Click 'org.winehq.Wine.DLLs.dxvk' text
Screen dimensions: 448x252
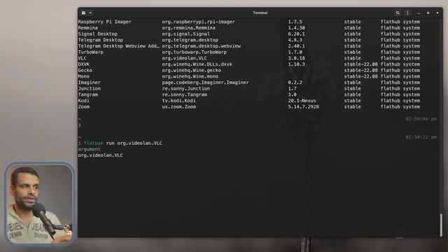coord(197,64)
